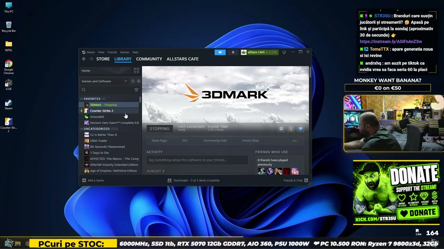Open the Steam menu
444x249 pixels.
click(91, 52)
